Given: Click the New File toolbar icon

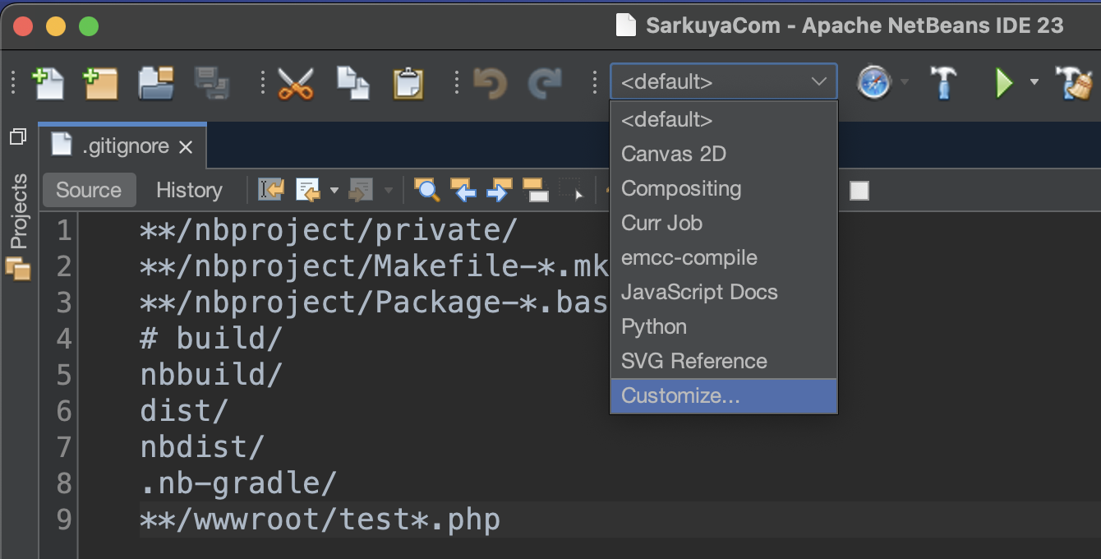Looking at the screenshot, I should pos(48,82).
